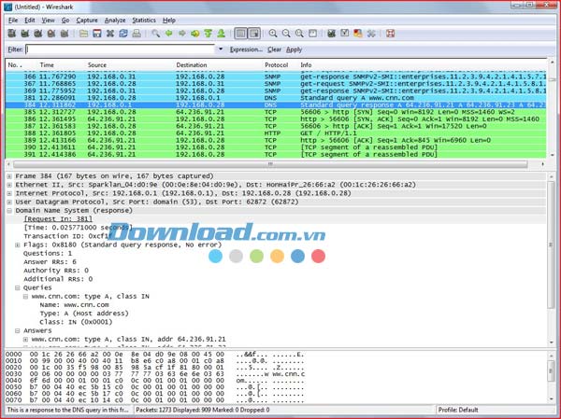Open the Capture menu
The image size is (561, 419).
tap(87, 21)
